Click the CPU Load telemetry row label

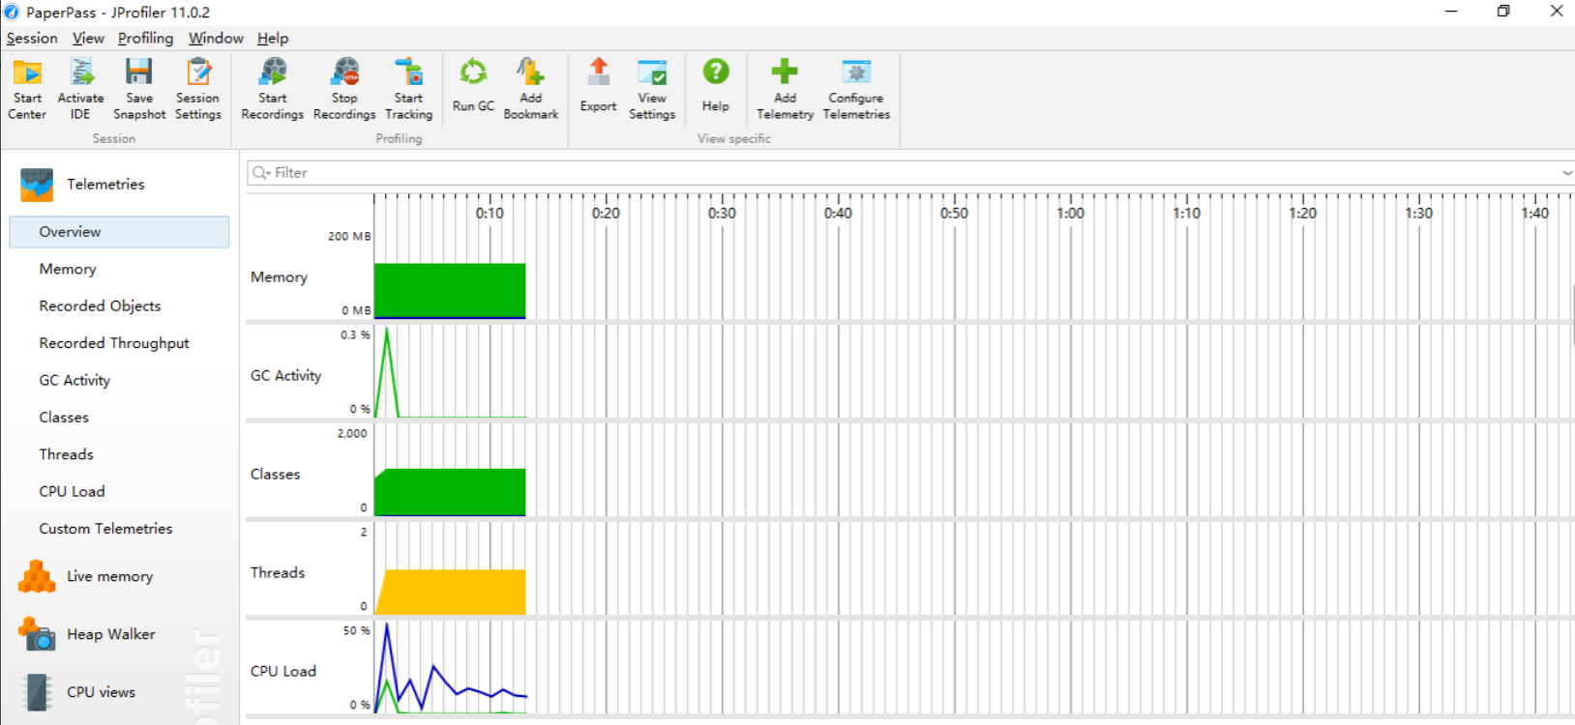(282, 672)
